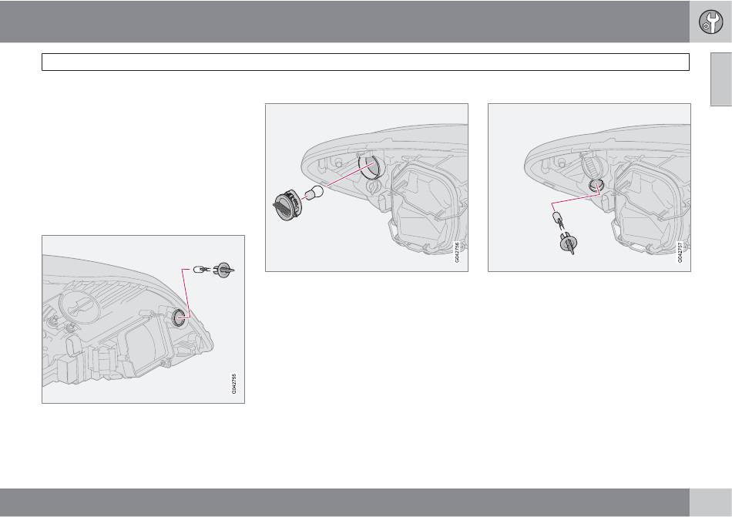This screenshot has height=517, width=732.
Task: Click the gray footer bar at bottom
Action: click(x=344, y=502)
